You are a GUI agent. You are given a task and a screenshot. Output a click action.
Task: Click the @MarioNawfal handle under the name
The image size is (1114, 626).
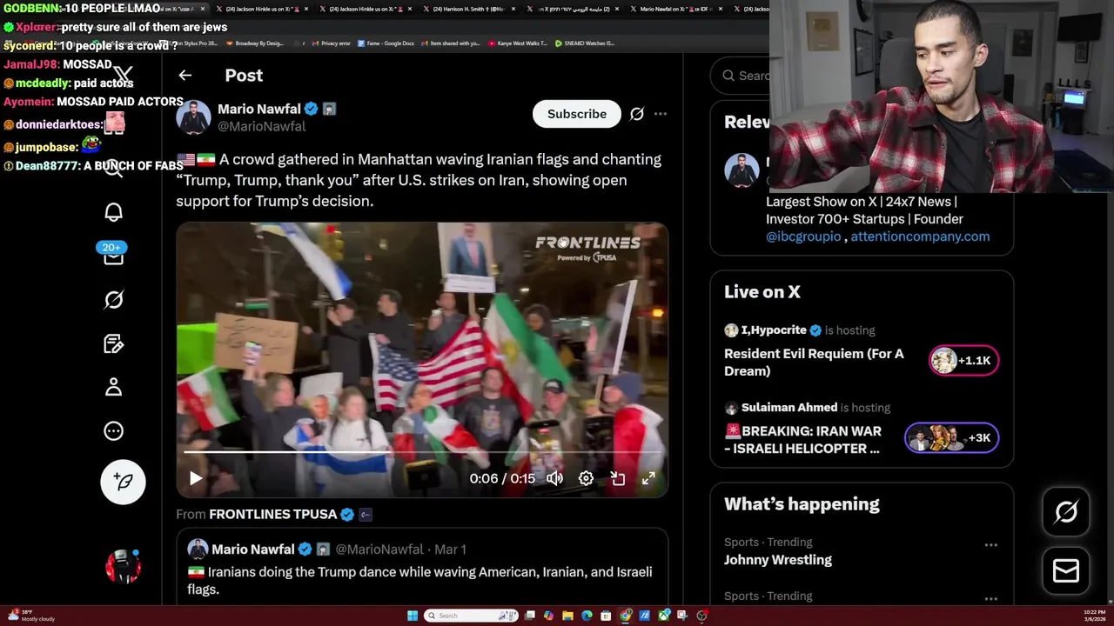261,126
